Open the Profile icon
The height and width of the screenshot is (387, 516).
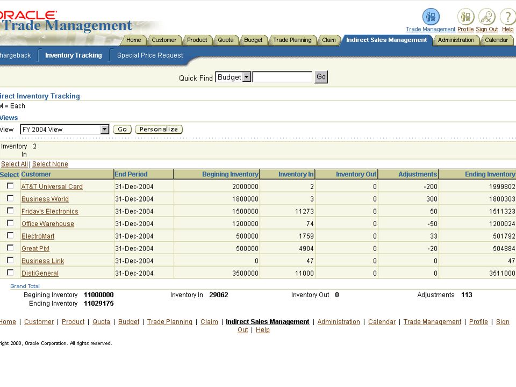tap(465, 17)
